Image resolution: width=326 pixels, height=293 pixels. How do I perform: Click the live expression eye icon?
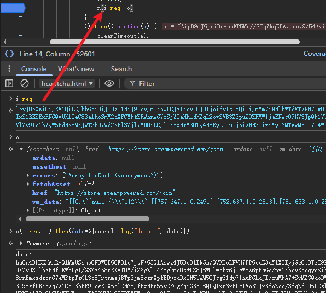109,84
